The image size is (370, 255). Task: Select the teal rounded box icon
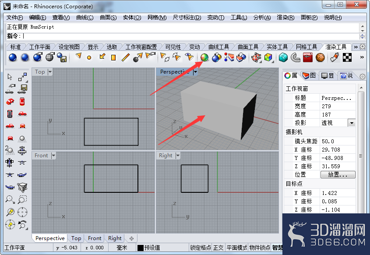pyautogui.click(x=283, y=57)
